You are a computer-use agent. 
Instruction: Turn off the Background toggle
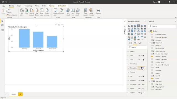[x=143, y=81]
